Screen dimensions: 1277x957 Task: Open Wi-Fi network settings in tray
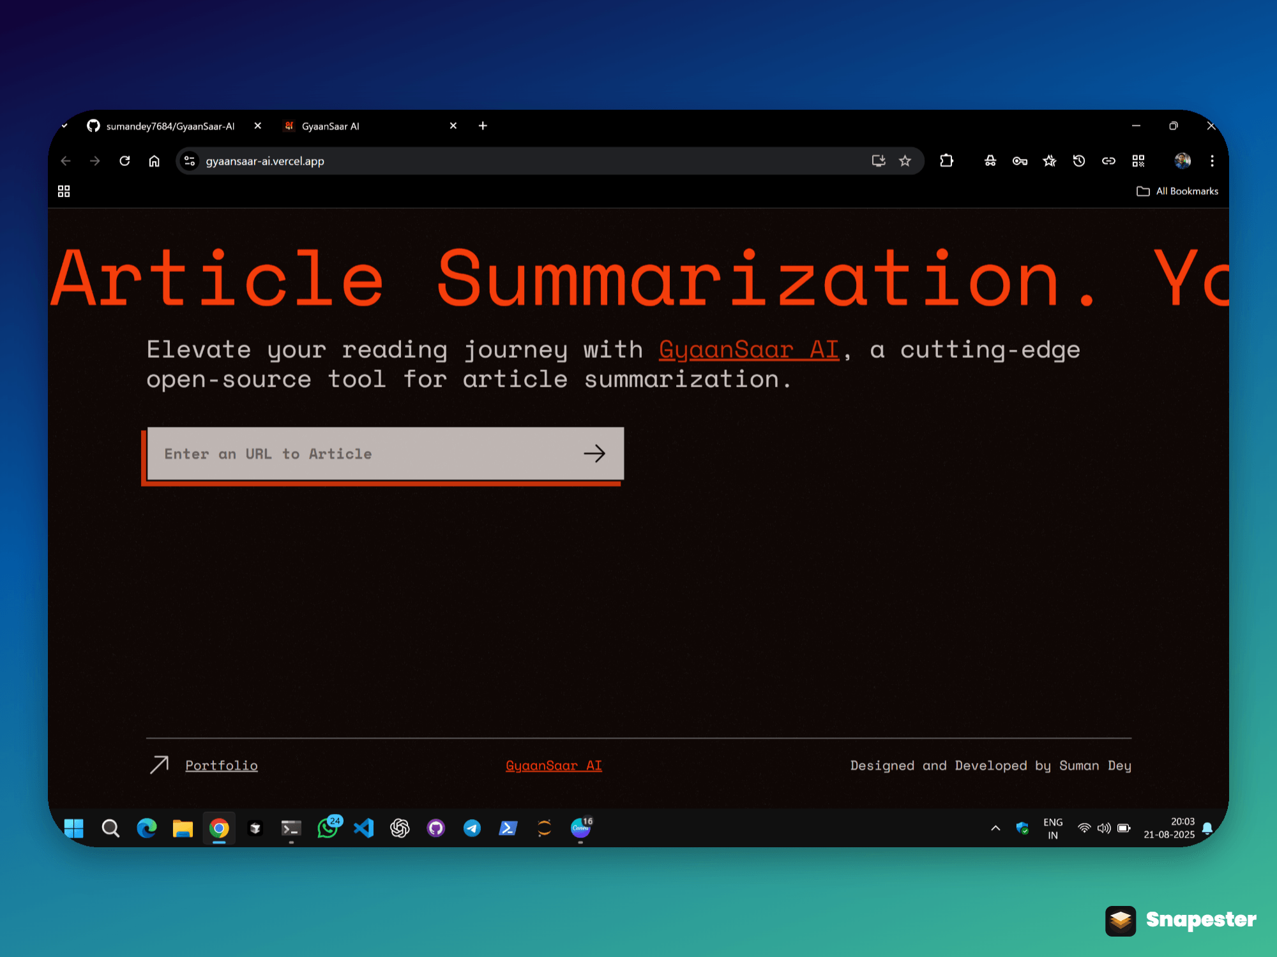tap(1084, 829)
